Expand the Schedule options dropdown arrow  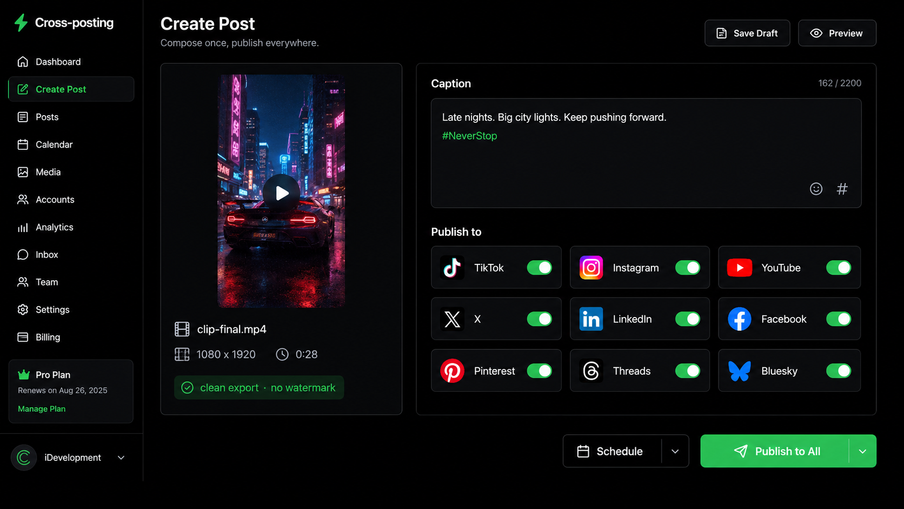click(675, 451)
